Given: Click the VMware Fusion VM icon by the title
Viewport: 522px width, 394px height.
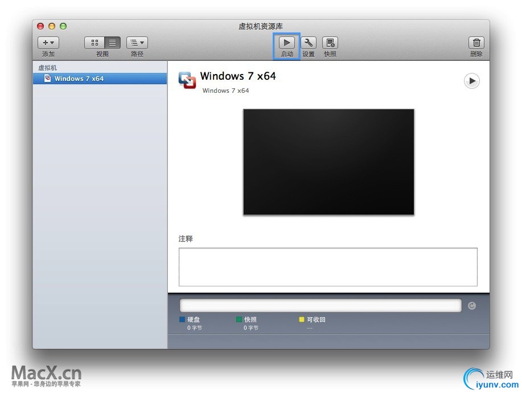Looking at the screenshot, I should point(187,80).
